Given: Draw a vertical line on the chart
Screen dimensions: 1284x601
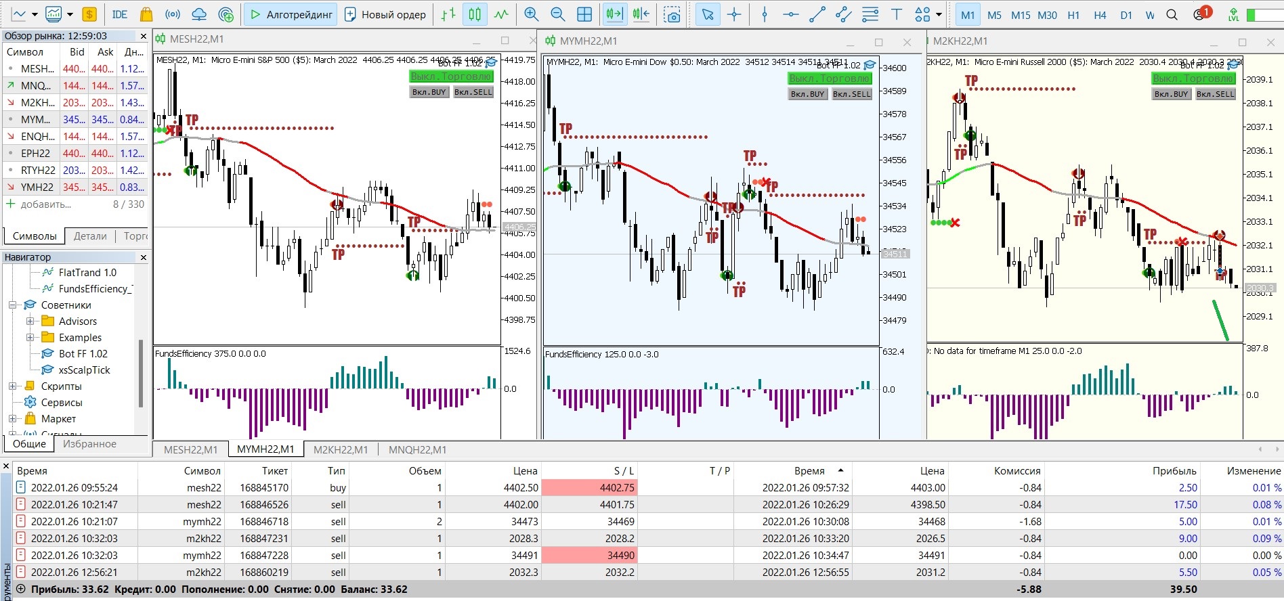Looking at the screenshot, I should click(x=765, y=14).
